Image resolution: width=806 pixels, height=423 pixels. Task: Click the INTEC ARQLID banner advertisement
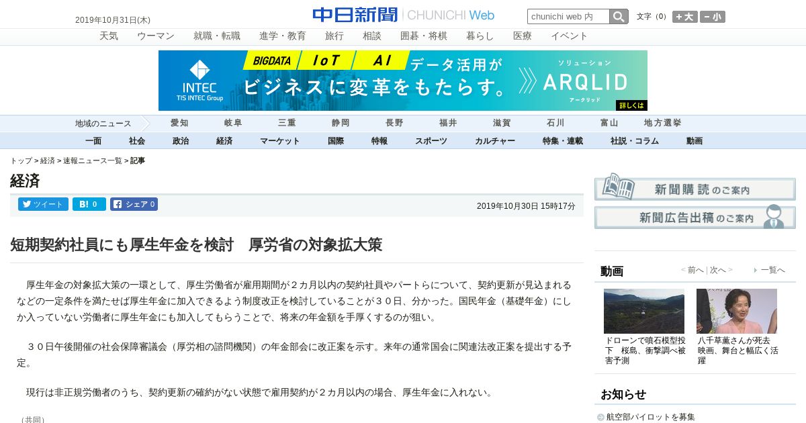403,81
